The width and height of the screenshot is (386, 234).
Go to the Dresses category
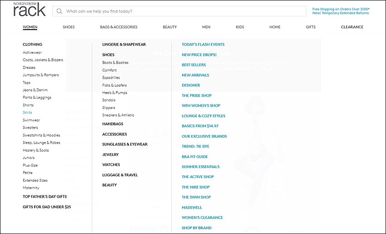29,68
